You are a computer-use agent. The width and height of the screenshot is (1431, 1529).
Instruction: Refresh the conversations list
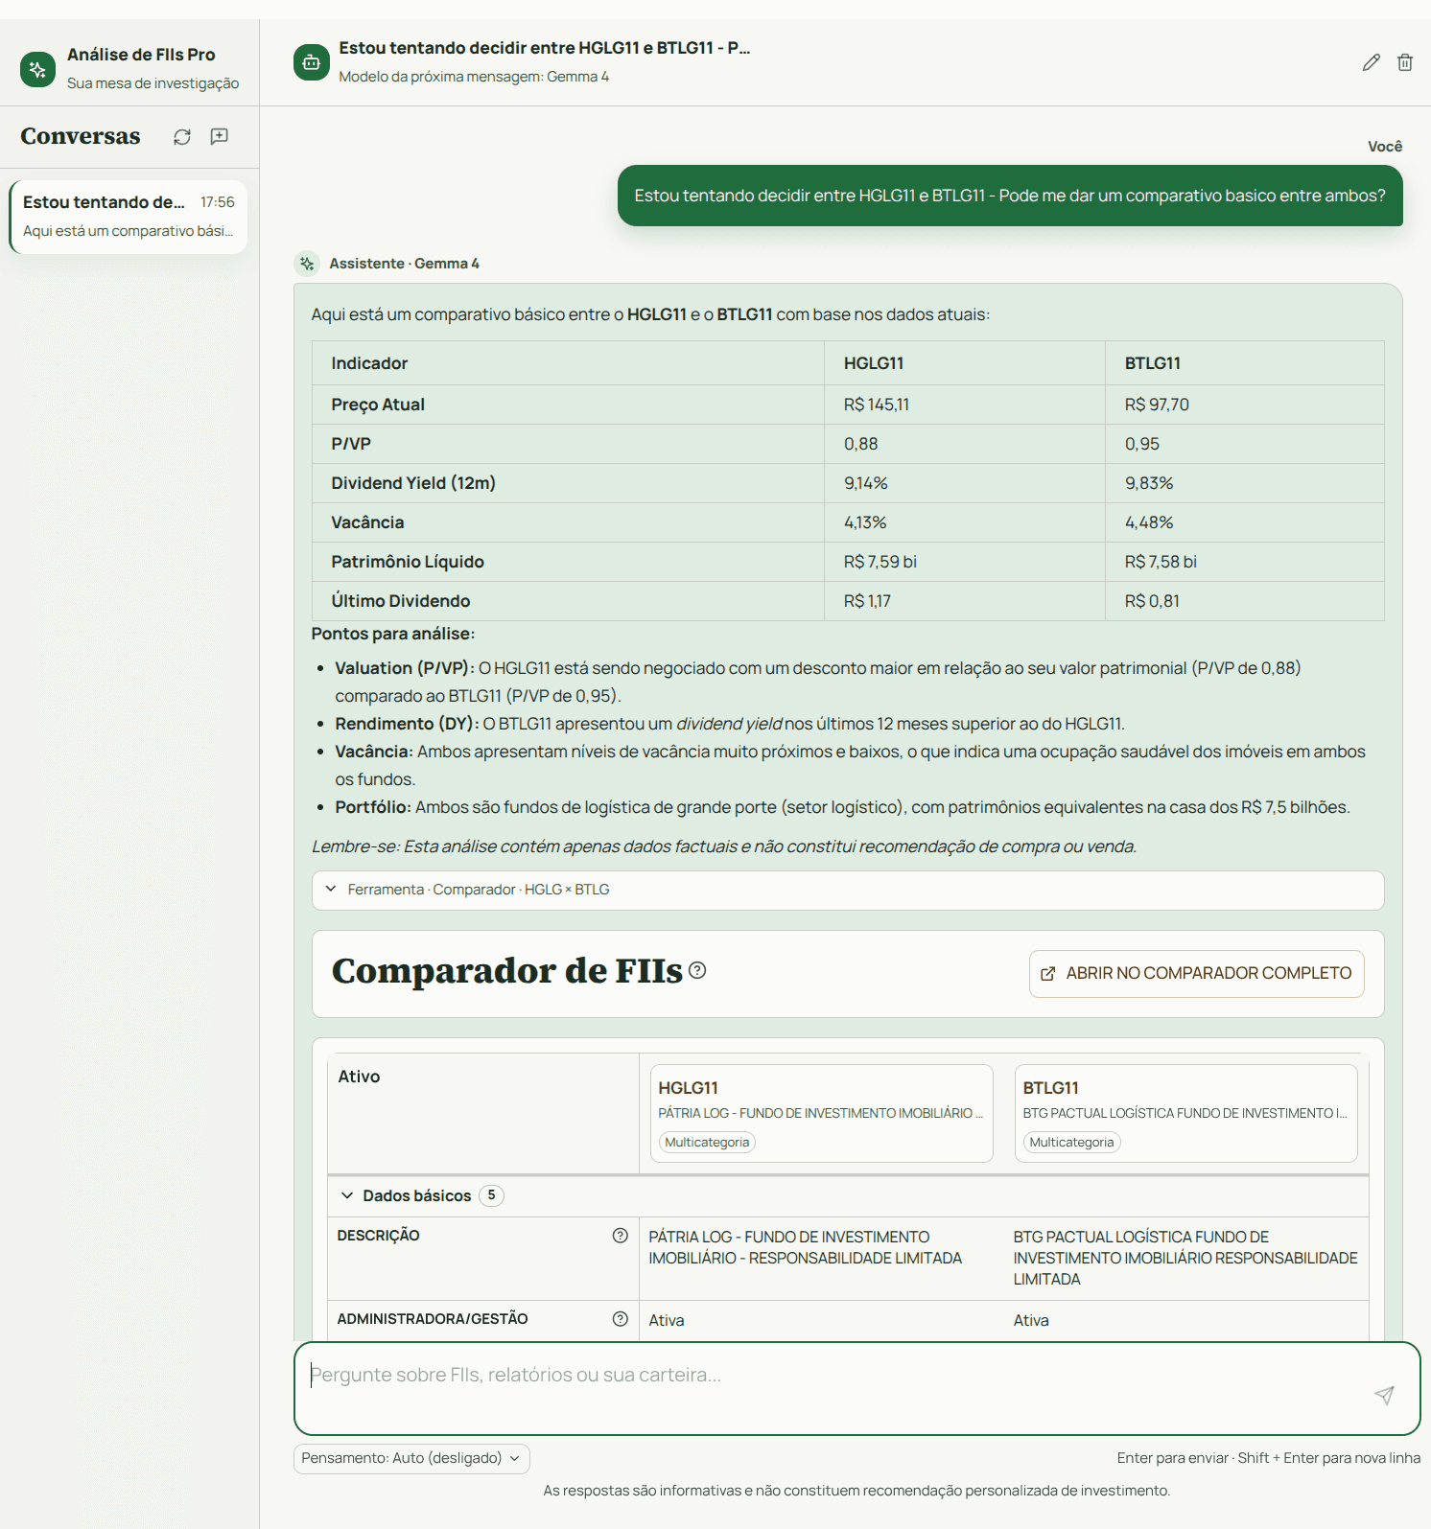click(x=182, y=137)
